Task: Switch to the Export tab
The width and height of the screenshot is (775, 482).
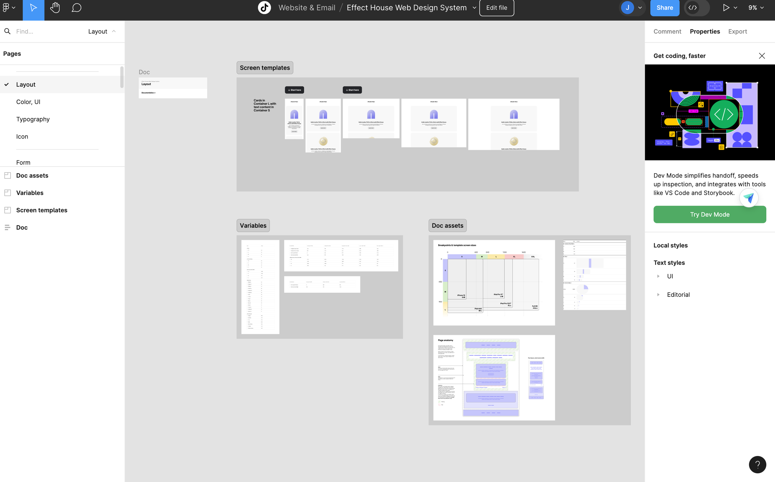Action: [x=737, y=31]
